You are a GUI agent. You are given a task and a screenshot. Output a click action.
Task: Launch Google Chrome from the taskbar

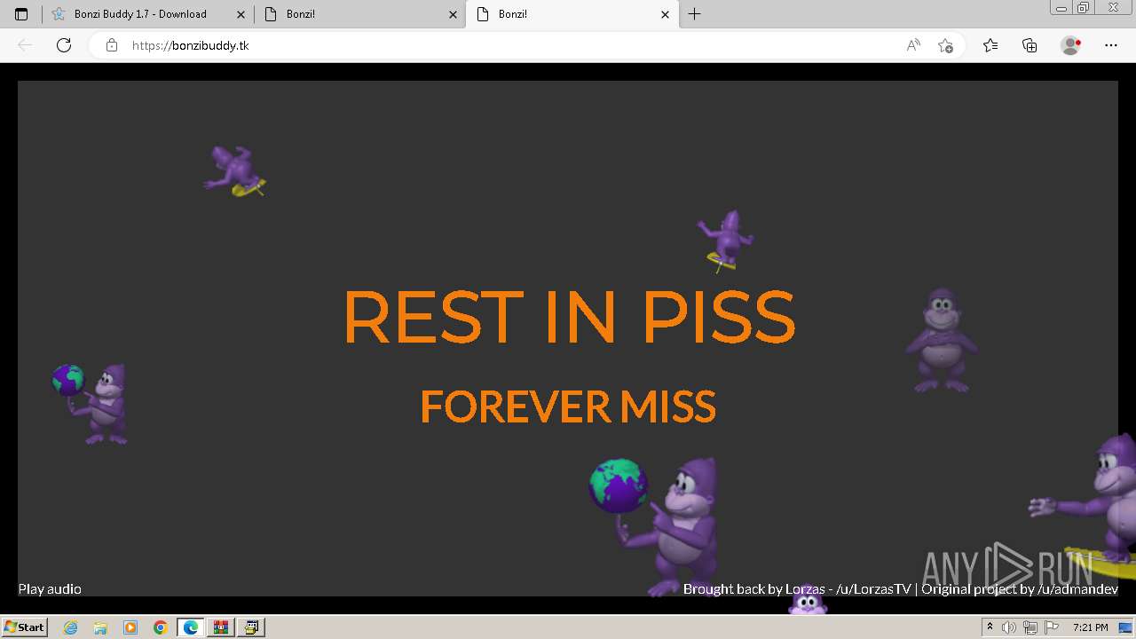pos(161,627)
